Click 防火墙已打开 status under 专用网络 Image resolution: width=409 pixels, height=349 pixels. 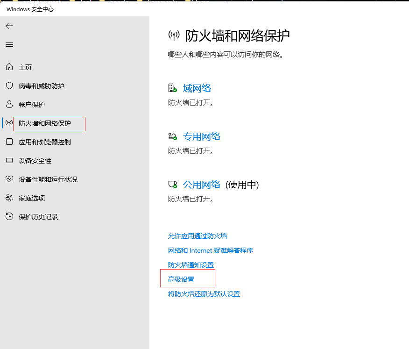pos(191,150)
